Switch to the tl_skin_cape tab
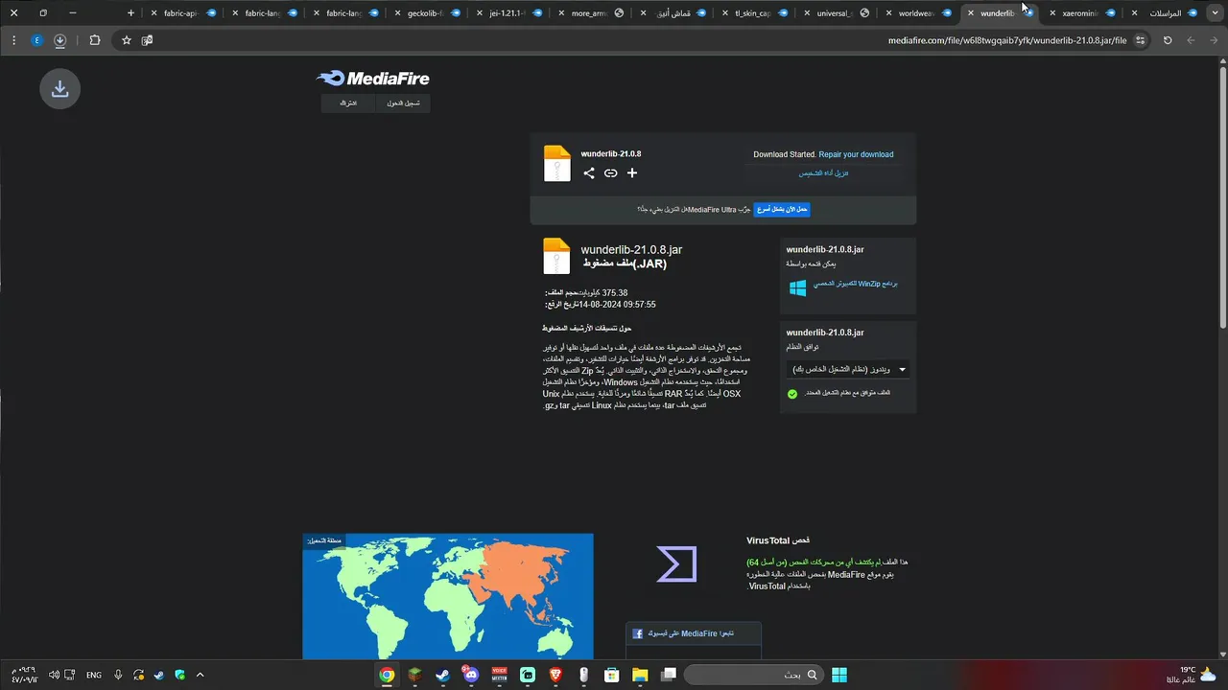This screenshot has height=690, width=1228. [752, 13]
